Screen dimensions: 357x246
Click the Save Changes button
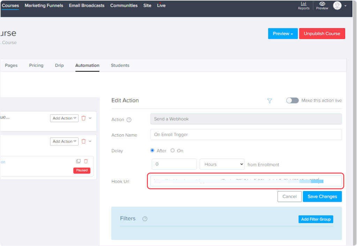point(322,197)
